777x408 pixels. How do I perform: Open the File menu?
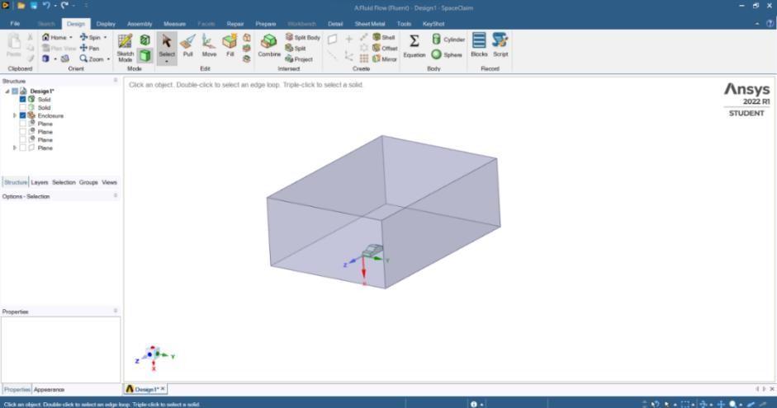(x=16, y=24)
